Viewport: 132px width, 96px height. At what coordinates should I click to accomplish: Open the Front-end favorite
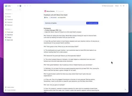(10, 32)
